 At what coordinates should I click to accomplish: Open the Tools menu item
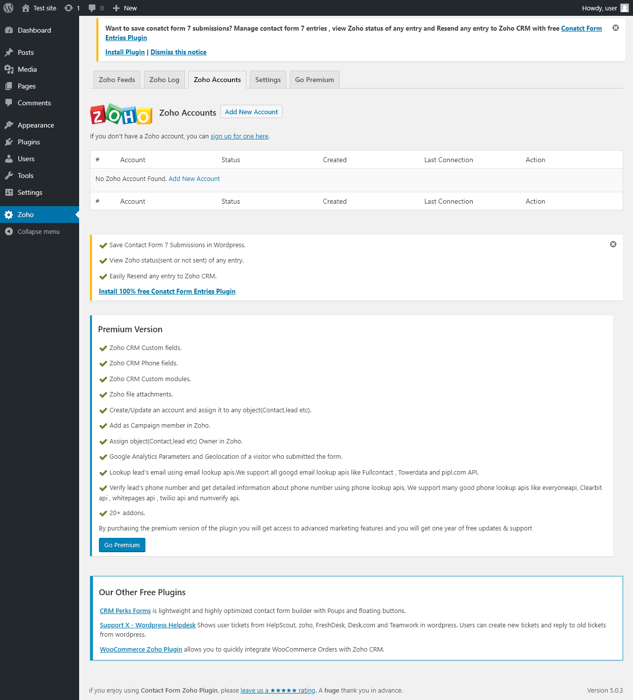(40, 175)
